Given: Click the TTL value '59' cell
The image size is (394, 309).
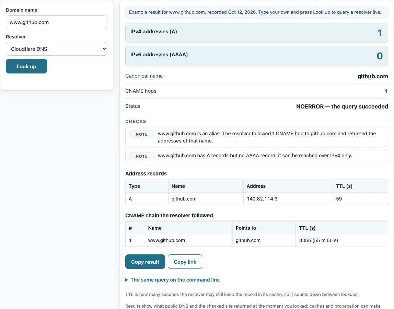Looking at the screenshot, I should click(360, 199).
